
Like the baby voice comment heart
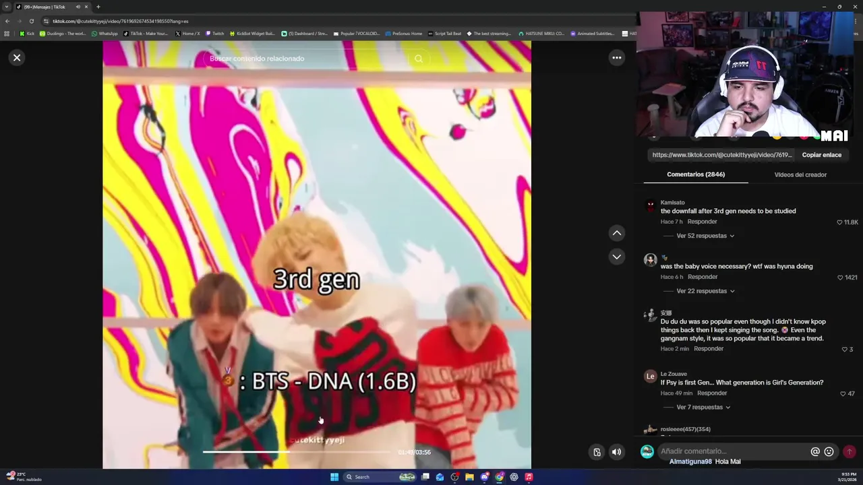point(840,278)
